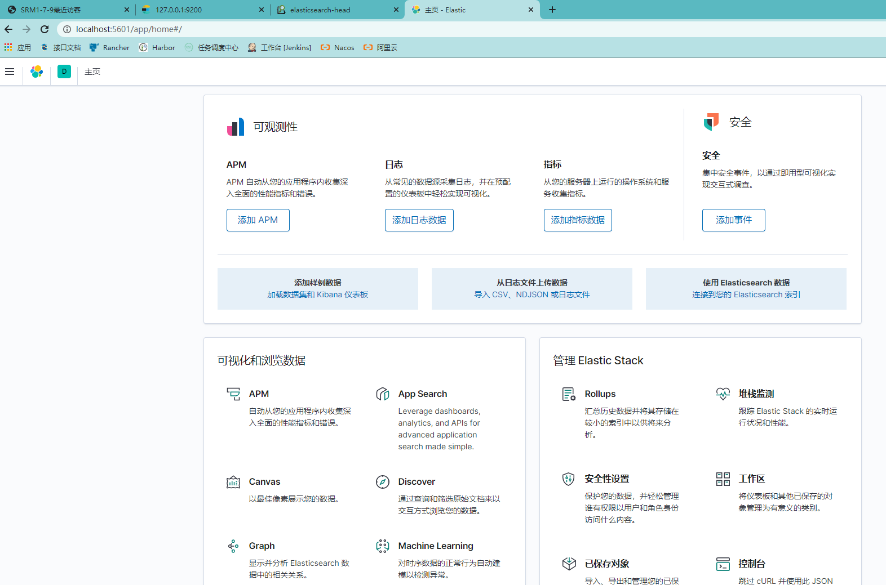Image resolution: width=886 pixels, height=585 pixels.
Task: Open the Rancher bookmark
Action: point(110,48)
